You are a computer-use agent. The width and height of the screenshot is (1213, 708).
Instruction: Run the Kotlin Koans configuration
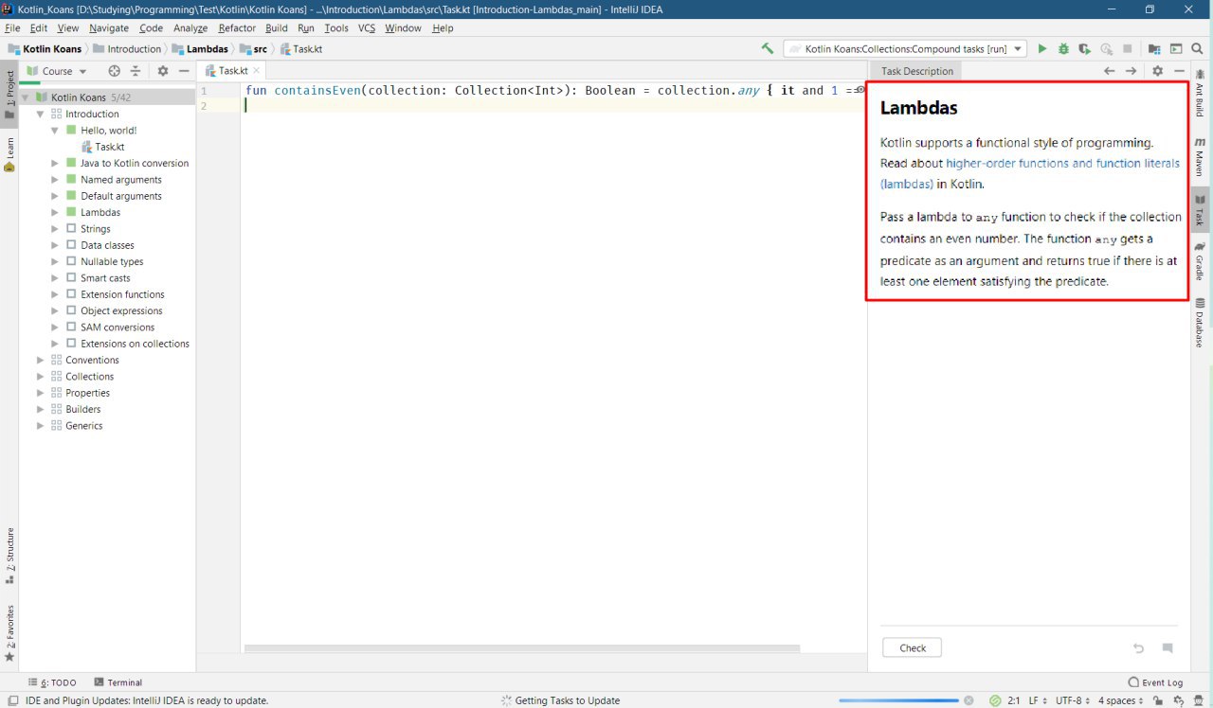coord(1042,48)
